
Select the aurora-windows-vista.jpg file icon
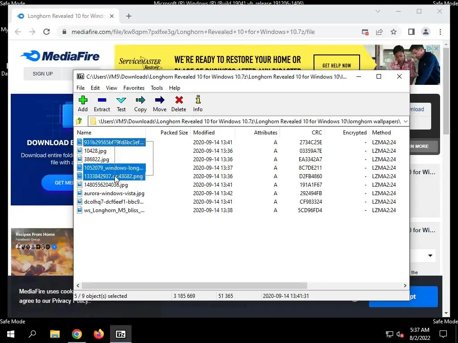[80, 193]
